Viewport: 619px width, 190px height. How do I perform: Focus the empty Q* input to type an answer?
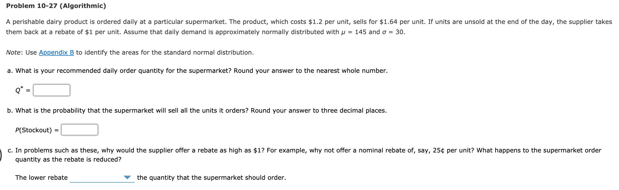51,90
